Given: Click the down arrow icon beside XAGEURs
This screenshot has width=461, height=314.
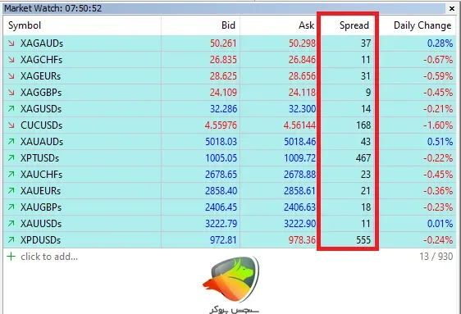Looking at the screenshot, I should (x=11, y=76).
